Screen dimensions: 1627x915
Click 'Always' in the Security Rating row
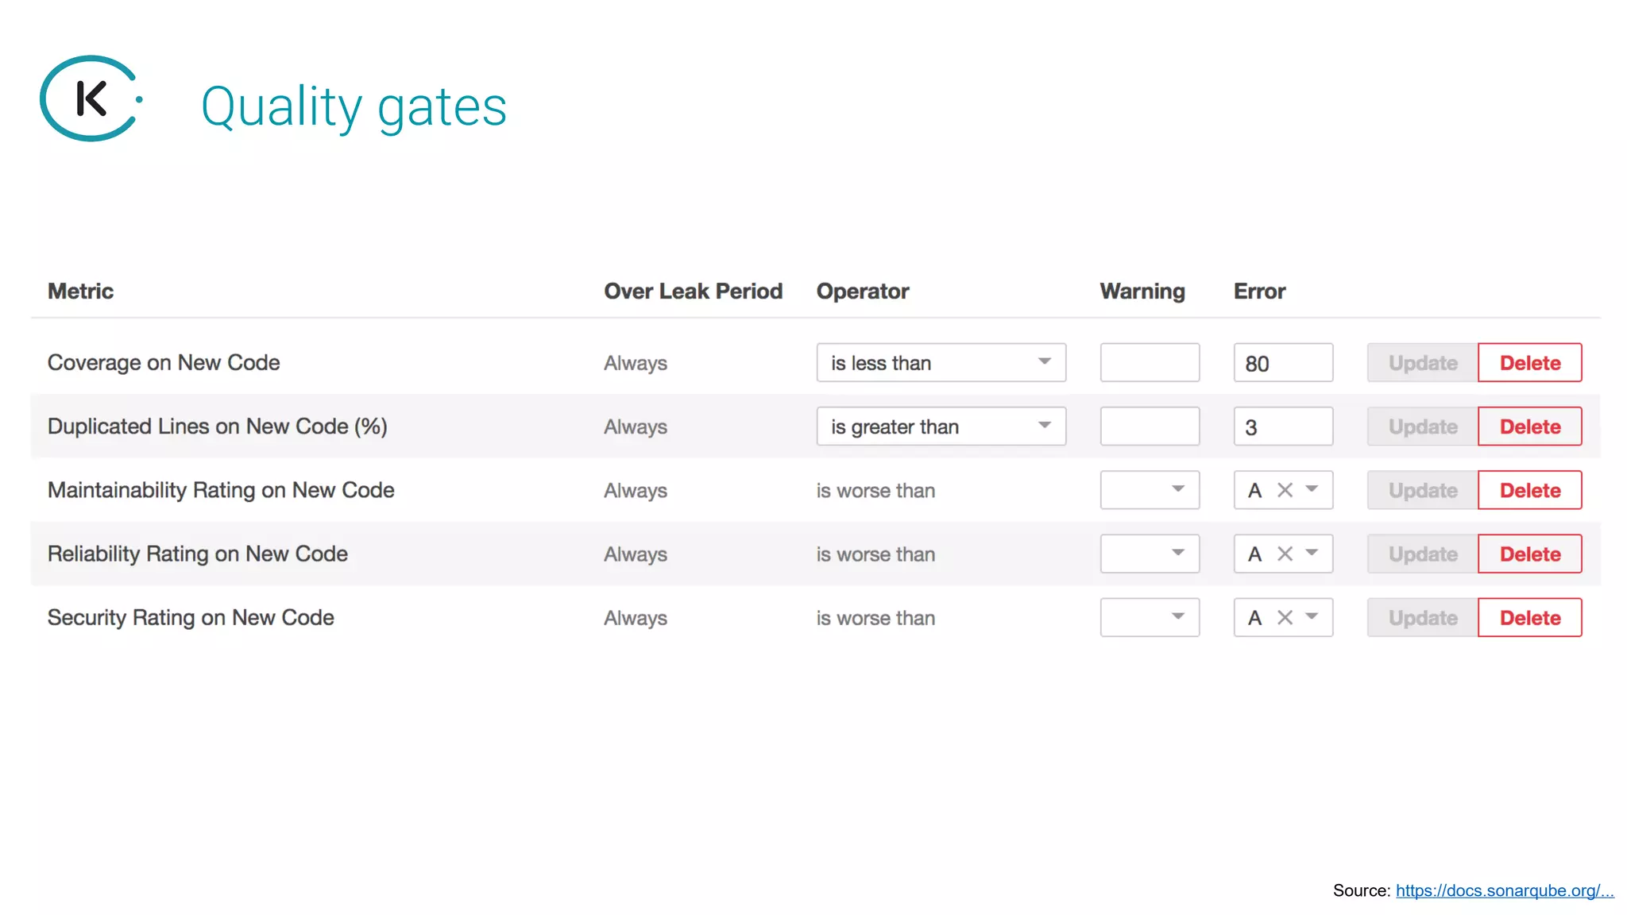click(x=636, y=618)
